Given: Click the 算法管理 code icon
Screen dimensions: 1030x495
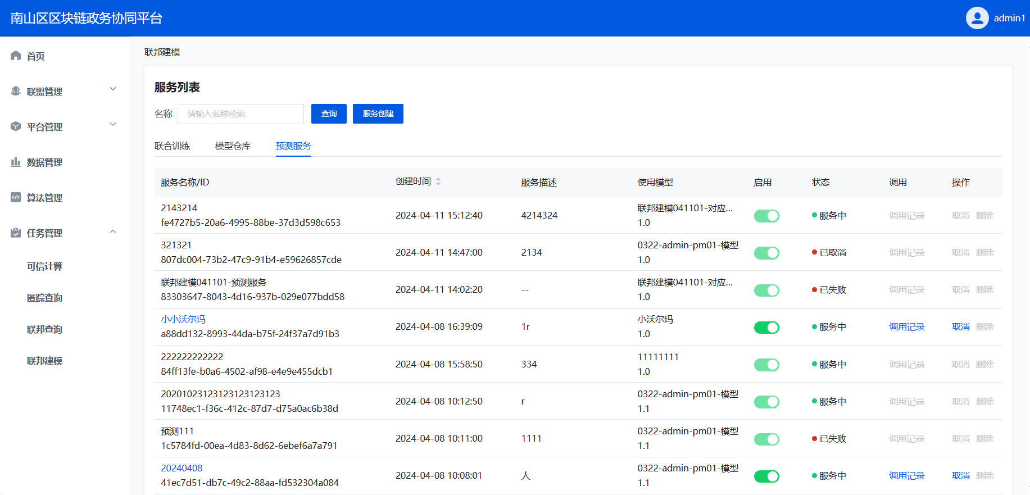Looking at the screenshot, I should (x=16, y=197).
